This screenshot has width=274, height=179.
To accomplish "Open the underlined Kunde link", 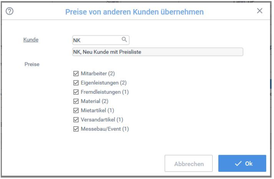I will 31,40.
